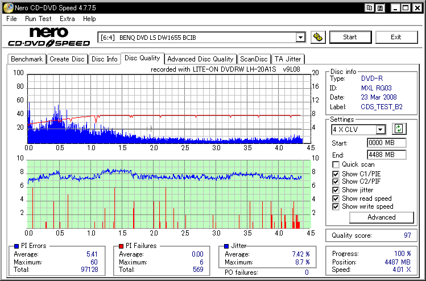Click the Nero app icon in the title bar
The width and height of the screenshot is (426, 281).
click(x=9, y=8)
